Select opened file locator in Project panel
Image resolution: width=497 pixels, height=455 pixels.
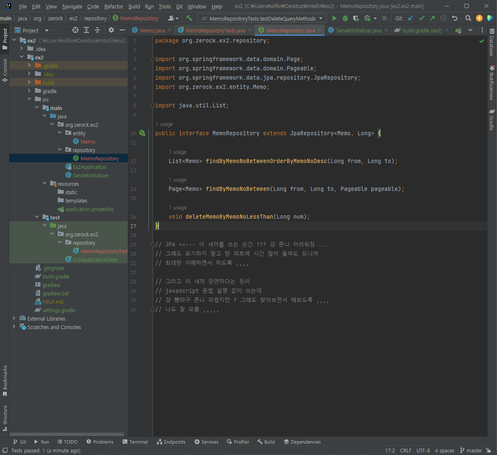click(75, 30)
